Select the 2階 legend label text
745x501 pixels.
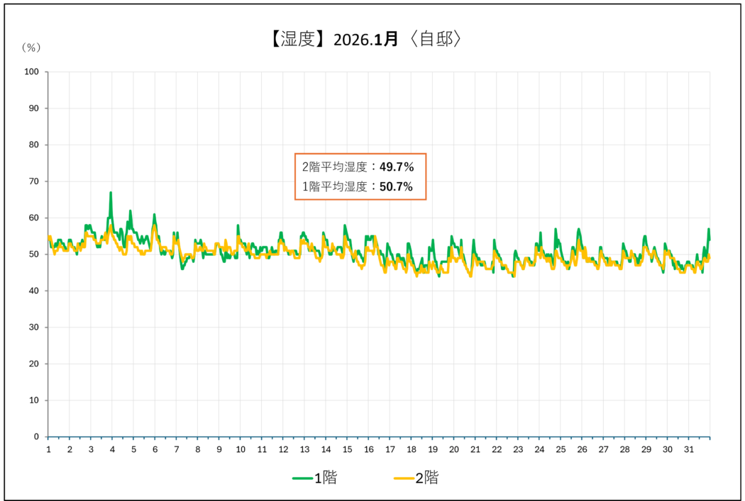426,478
